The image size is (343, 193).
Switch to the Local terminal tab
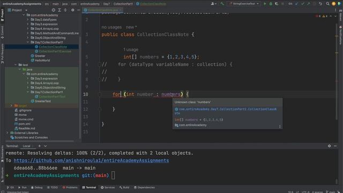pos(26,146)
